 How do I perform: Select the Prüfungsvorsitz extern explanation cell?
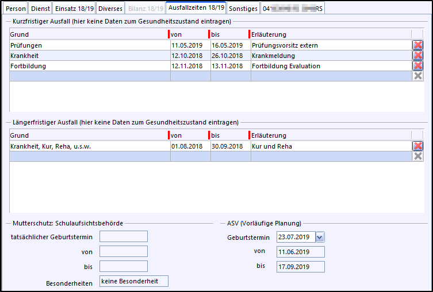click(x=330, y=45)
